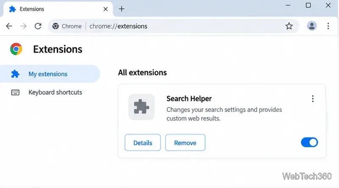This screenshot has height=188, width=339.
Task: Open Search Helper's three-dot options menu
Action: 313,99
